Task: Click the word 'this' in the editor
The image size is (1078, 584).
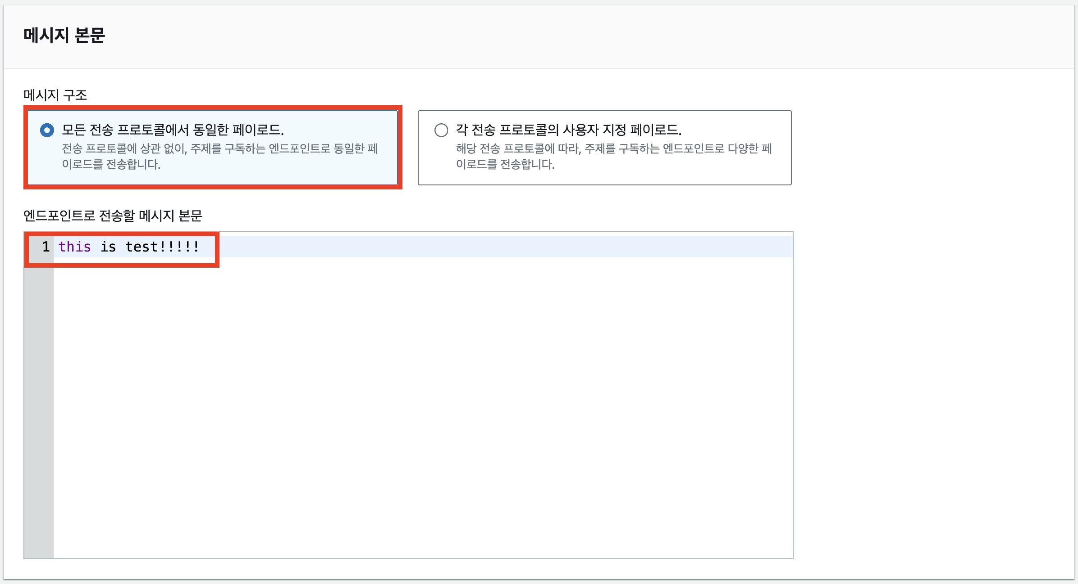Action: click(x=75, y=247)
